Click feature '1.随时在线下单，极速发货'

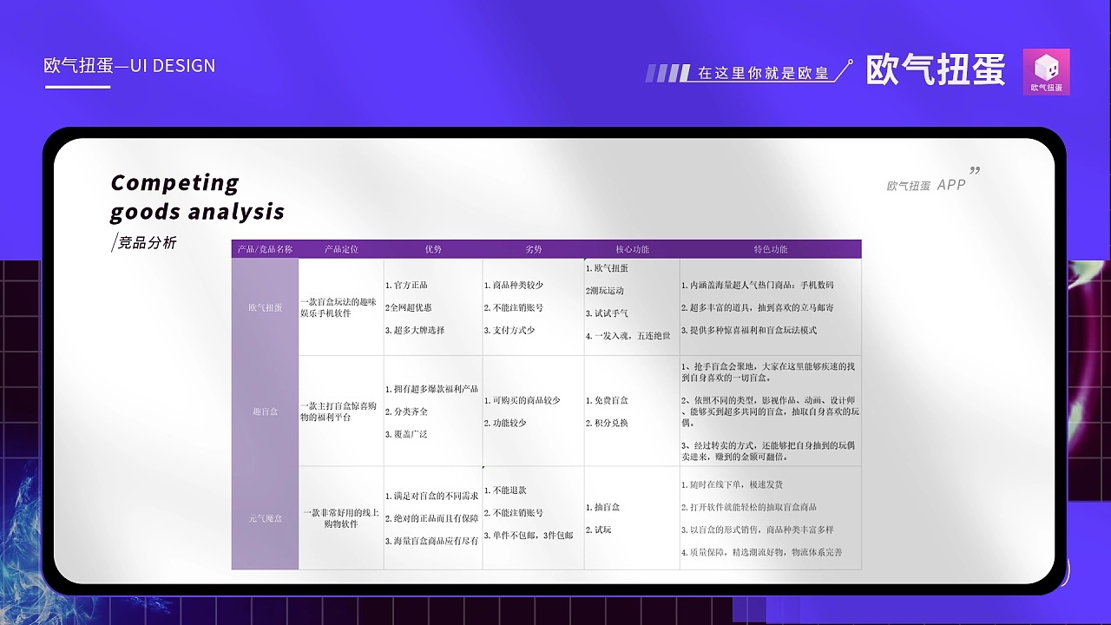733,484
